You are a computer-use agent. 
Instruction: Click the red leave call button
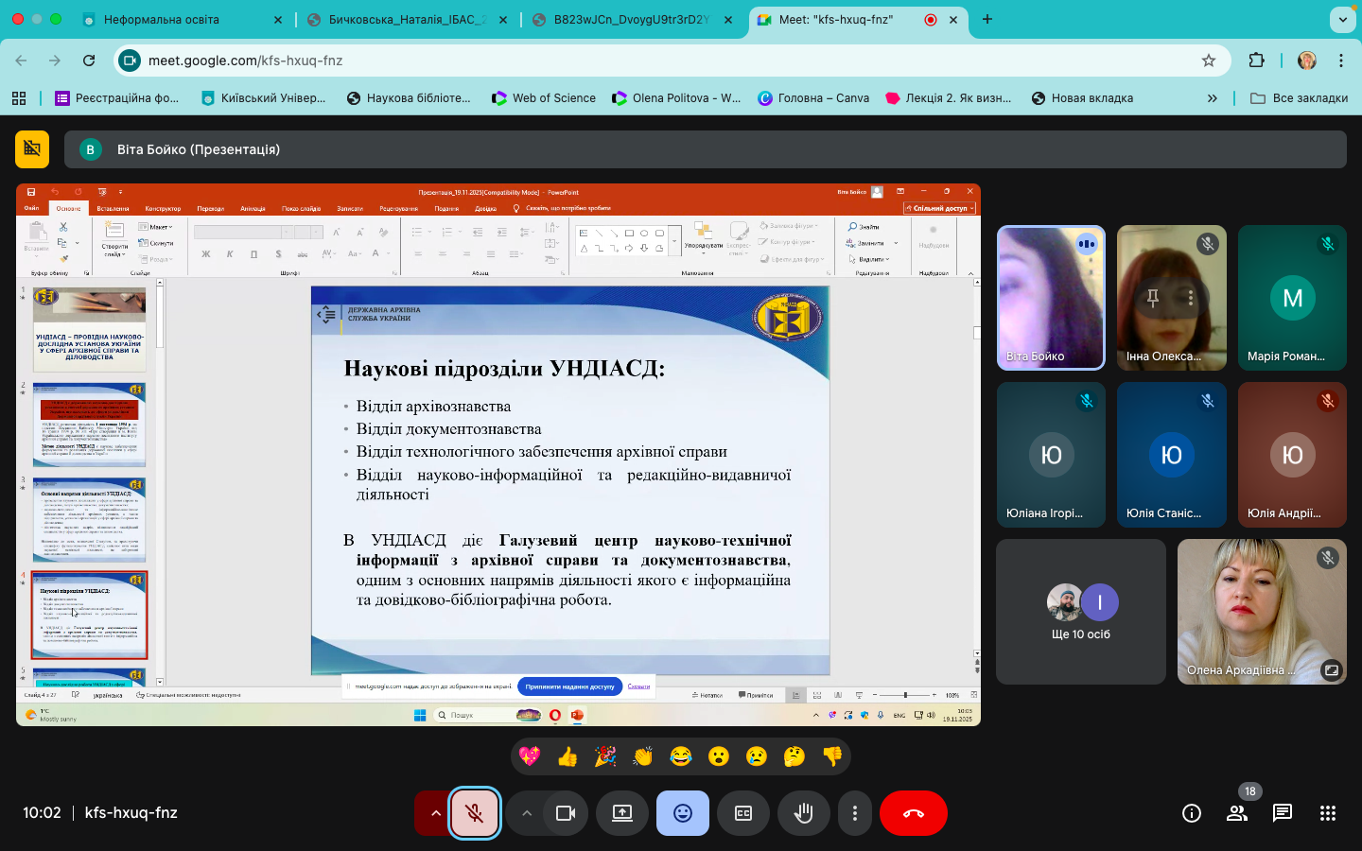[913, 813]
